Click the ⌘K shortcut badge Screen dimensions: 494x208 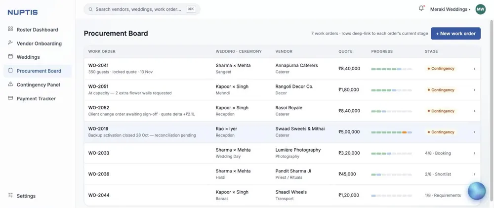click(191, 9)
